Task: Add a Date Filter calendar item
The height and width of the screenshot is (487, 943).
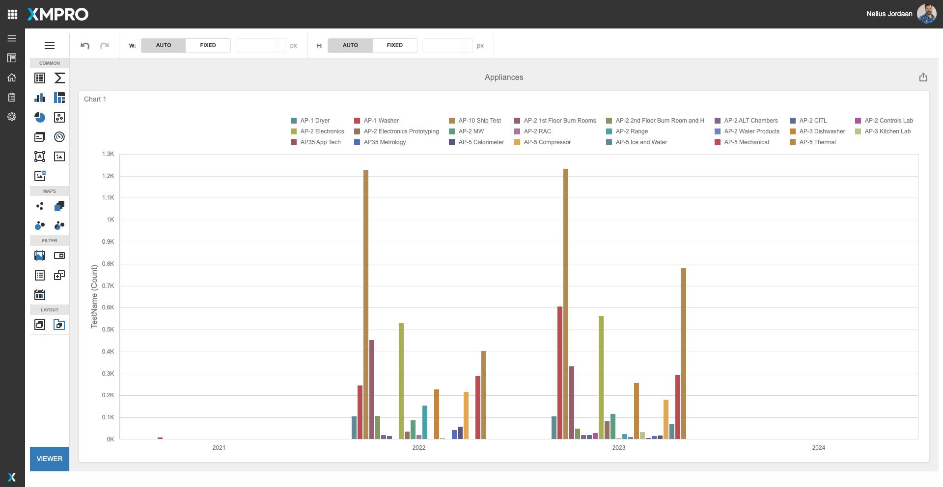Action: coord(40,295)
